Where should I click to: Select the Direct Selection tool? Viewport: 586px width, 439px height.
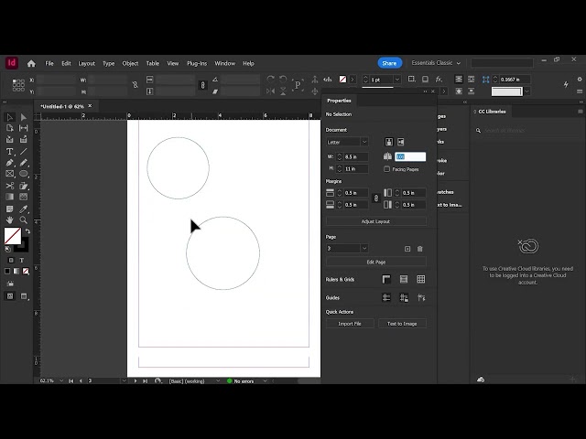(x=24, y=117)
